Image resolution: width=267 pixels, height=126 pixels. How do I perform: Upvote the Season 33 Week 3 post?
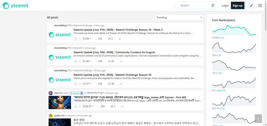click(76, 39)
